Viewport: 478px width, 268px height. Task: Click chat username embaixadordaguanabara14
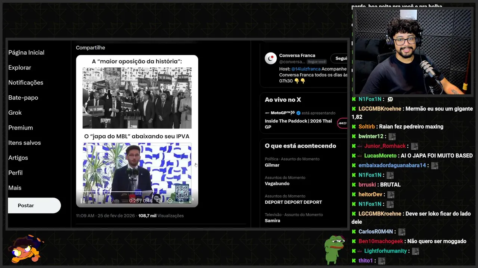tap(392, 165)
